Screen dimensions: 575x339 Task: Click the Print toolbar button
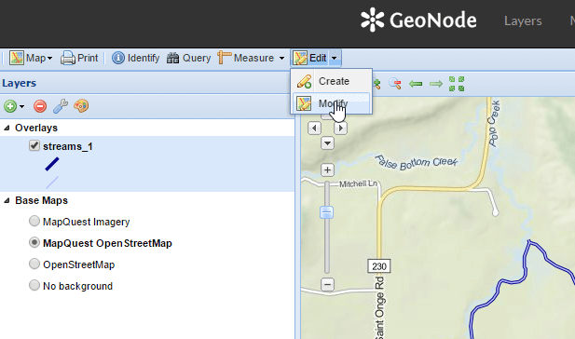[x=79, y=58]
